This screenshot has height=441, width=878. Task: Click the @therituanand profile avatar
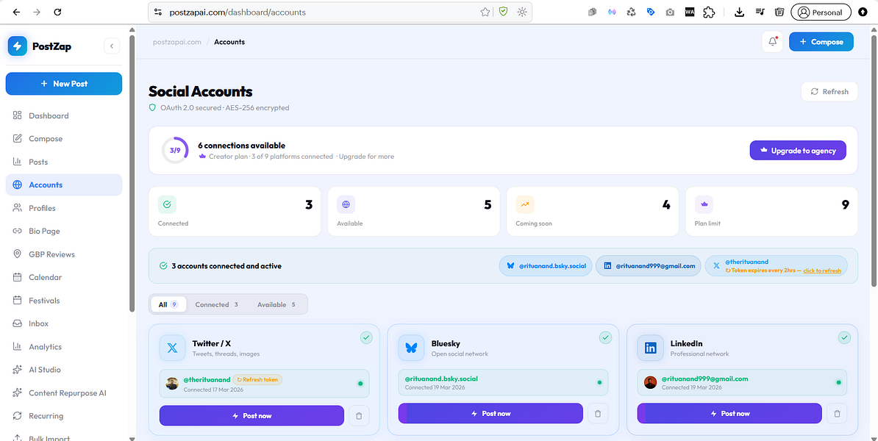173,384
